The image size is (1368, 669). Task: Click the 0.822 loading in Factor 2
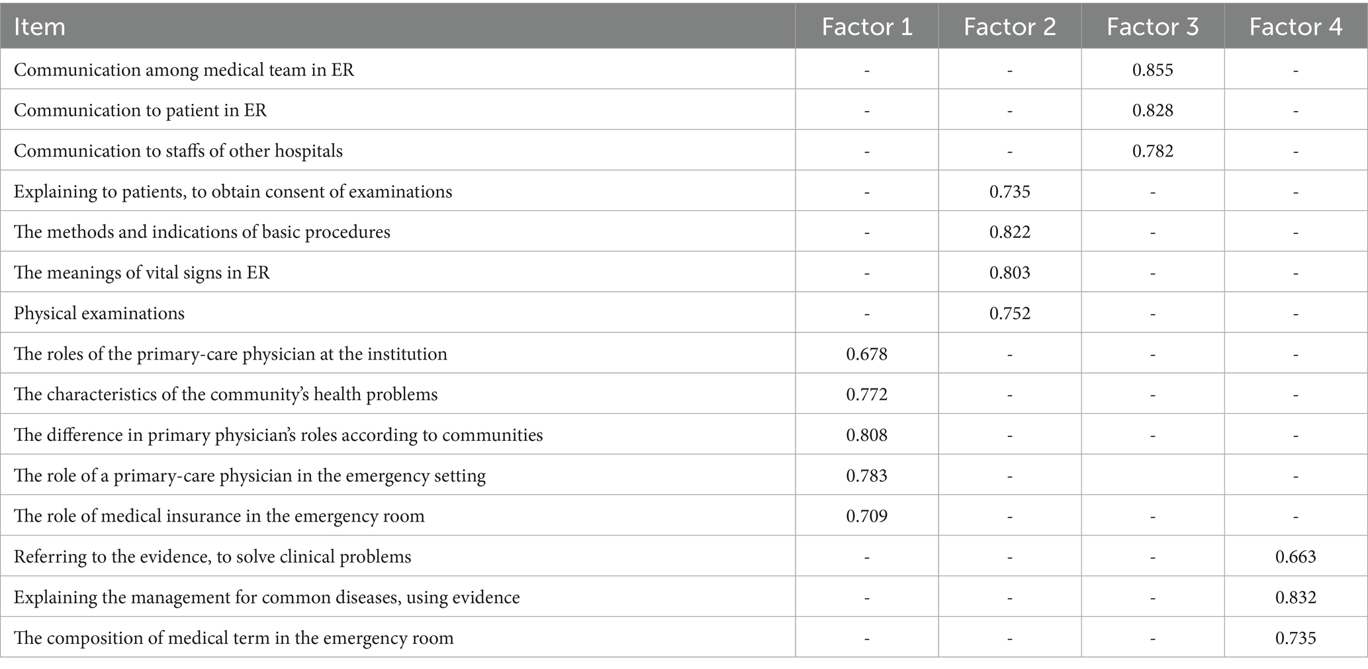pos(1009,232)
